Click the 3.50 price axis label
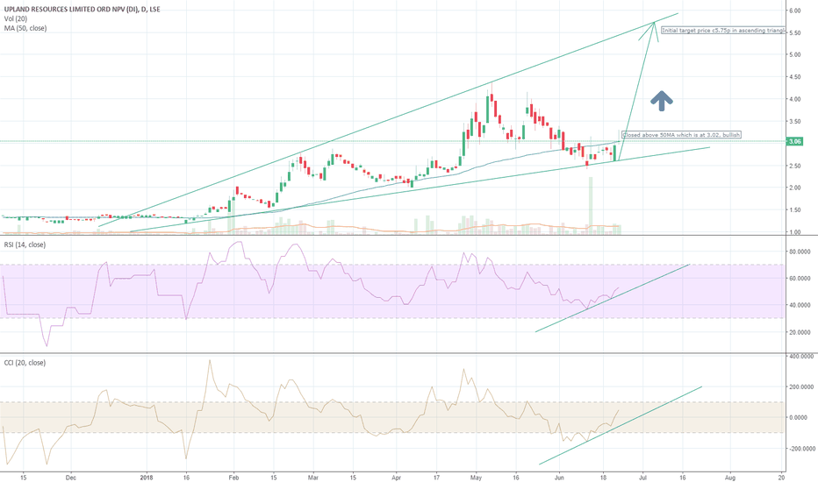 794,122
